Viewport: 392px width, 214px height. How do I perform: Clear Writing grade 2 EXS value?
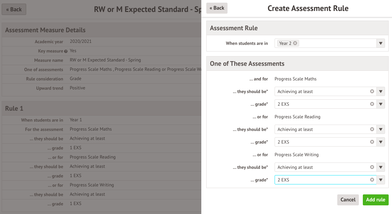372,180
